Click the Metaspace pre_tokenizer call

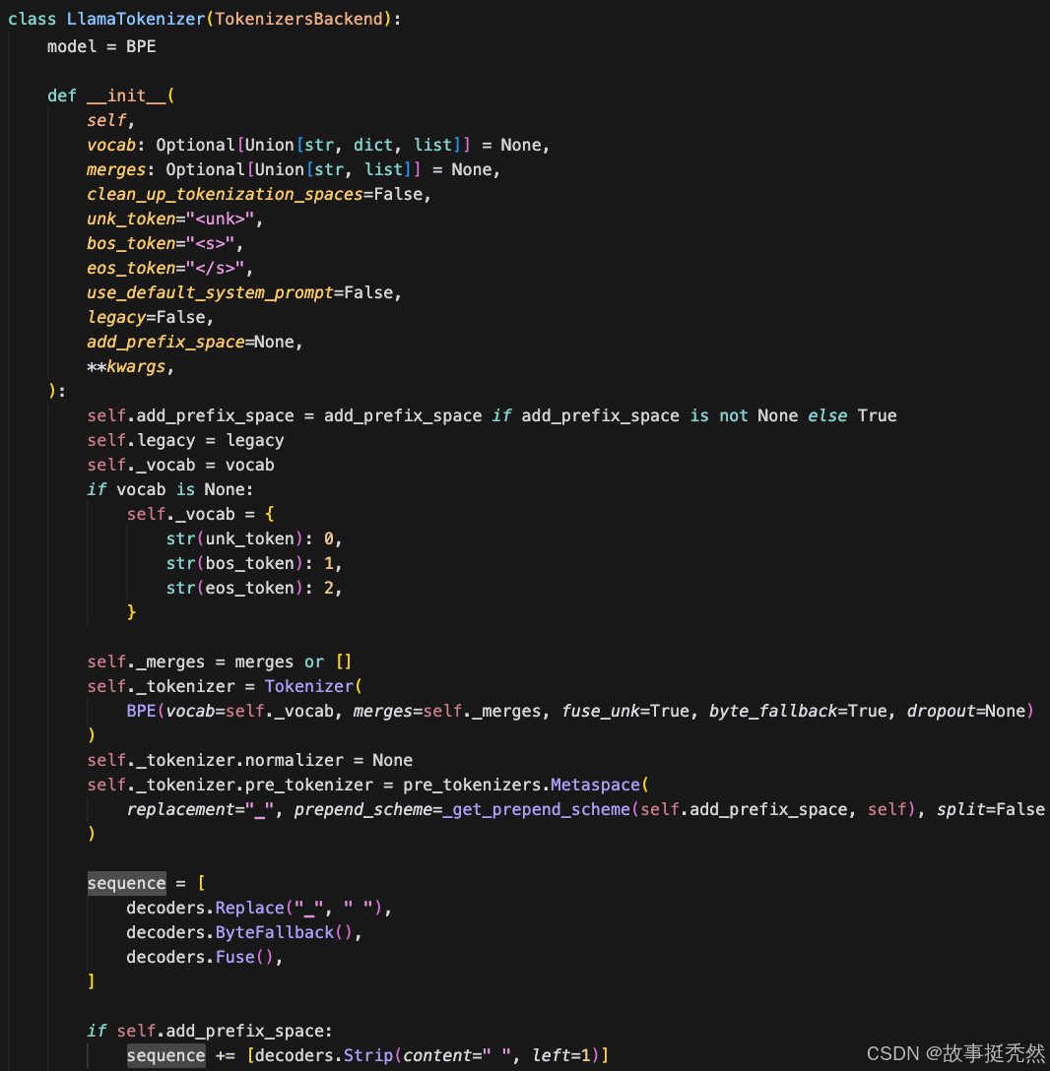pos(600,785)
